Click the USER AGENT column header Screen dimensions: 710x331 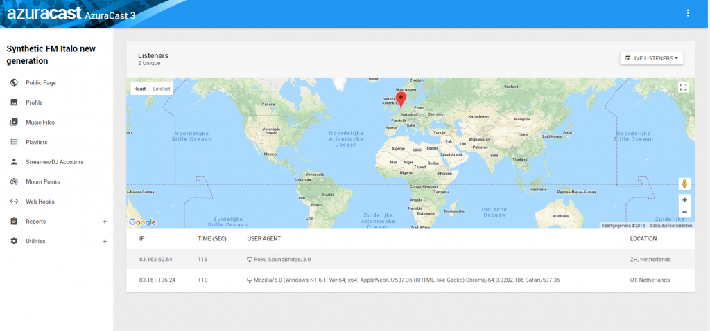point(263,238)
